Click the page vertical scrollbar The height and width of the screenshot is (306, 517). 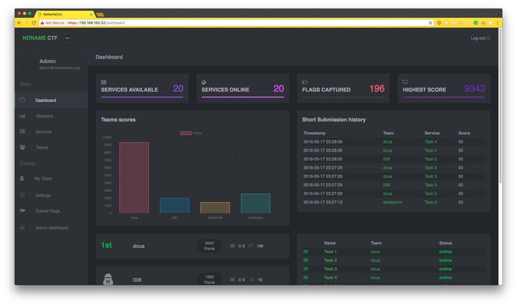(501, 106)
